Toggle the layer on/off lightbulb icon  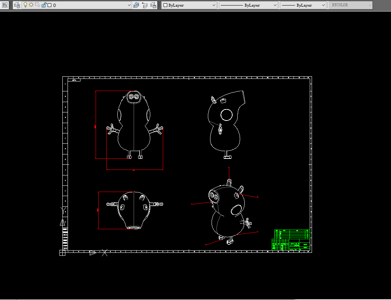tap(25, 5)
